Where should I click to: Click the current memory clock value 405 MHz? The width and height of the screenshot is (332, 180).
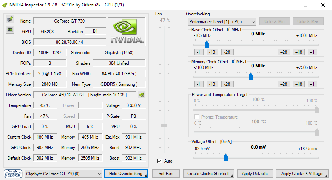tap(90, 137)
